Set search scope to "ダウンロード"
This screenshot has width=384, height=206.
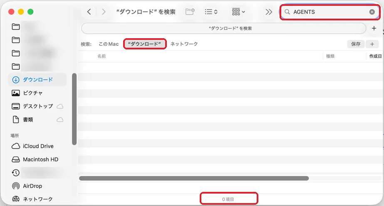point(144,44)
